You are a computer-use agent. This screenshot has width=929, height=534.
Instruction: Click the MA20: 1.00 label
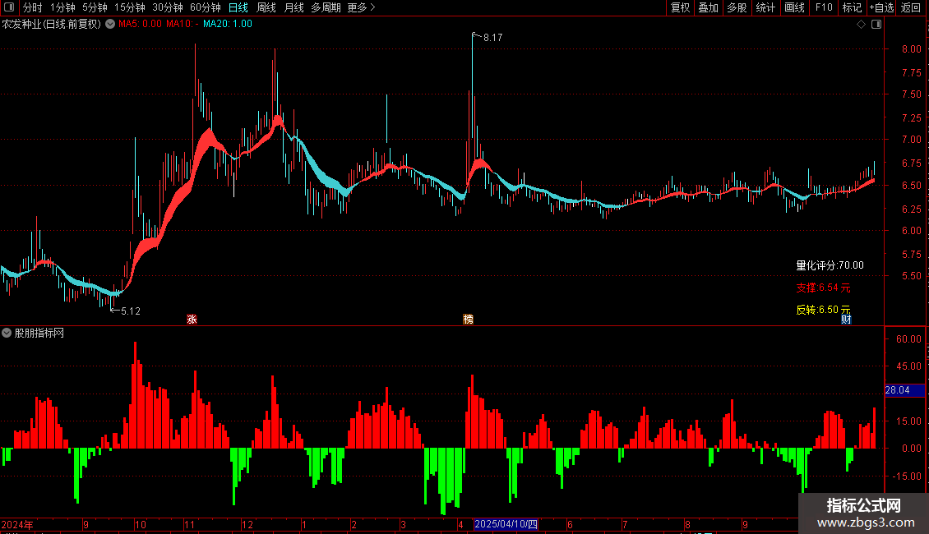click(228, 24)
